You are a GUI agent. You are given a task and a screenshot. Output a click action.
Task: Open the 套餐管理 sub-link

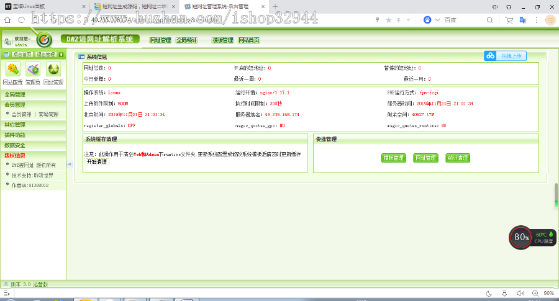tap(48, 115)
